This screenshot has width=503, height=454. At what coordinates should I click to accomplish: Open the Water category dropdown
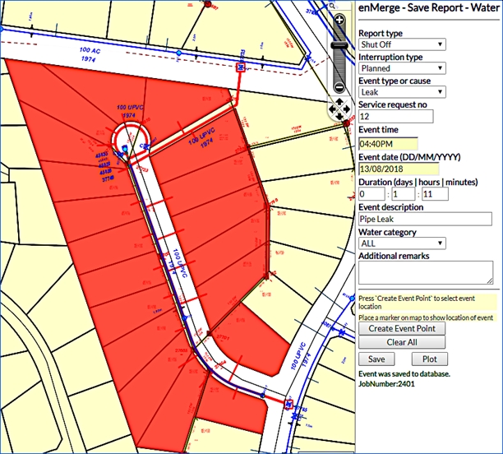click(402, 243)
